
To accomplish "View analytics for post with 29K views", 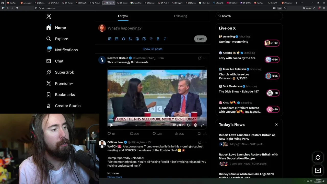I will coord(179,134).
